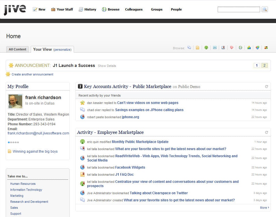Open frank richardson's profile photo
Image resolution: width=276 pixels, height=217 pixels.
pos(15,102)
